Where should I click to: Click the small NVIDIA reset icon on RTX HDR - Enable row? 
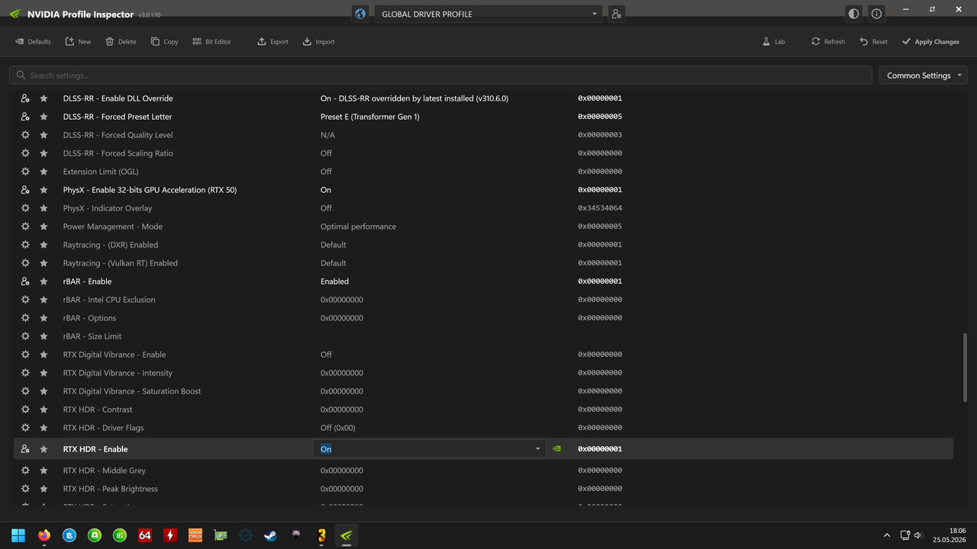(556, 449)
